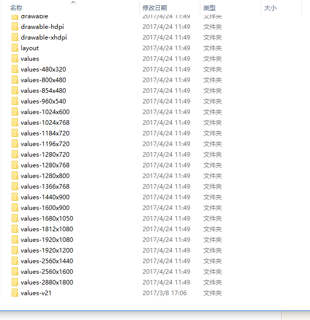The height and width of the screenshot is (320, 310).
Task: Select the drawable-hdpi folder name
Action: coord(42,27)
